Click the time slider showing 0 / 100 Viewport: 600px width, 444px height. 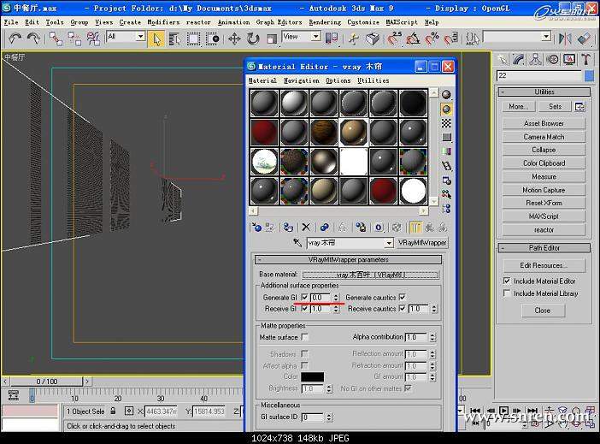tap(46, 382)
